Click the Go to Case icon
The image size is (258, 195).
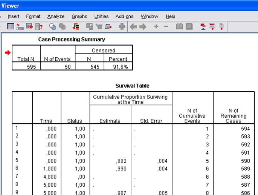20,27
